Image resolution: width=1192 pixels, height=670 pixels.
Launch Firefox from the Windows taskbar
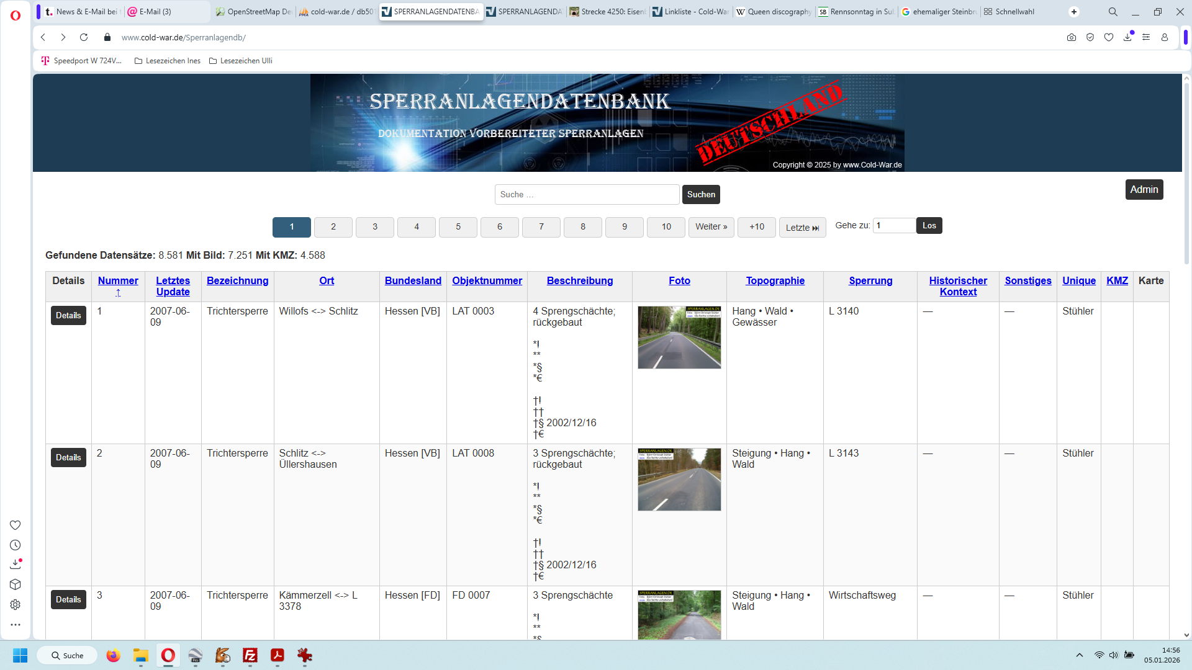113,655
